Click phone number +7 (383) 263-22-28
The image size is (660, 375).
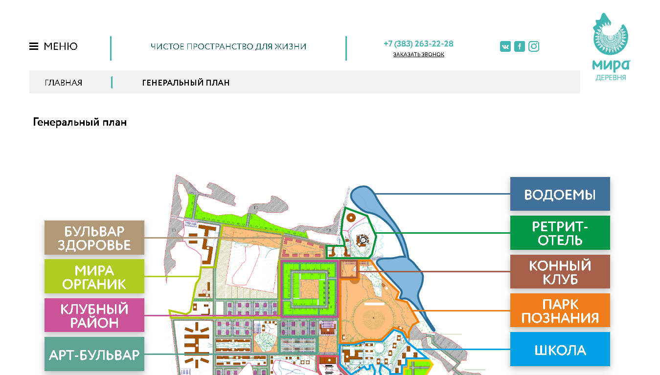418,44
